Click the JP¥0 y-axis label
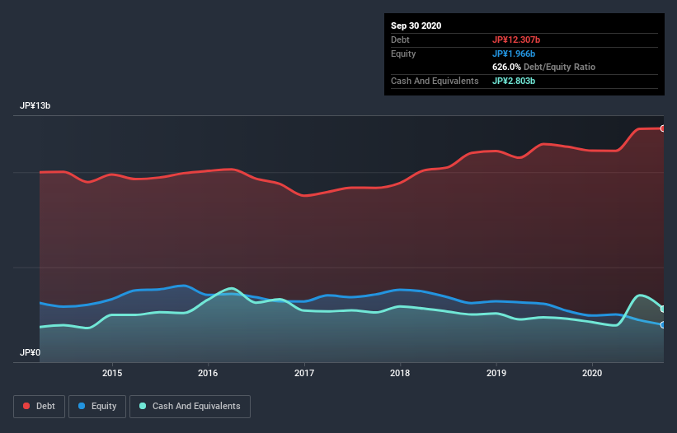The height and width of the screenshot is (433, 677). (x=30, y=353)
